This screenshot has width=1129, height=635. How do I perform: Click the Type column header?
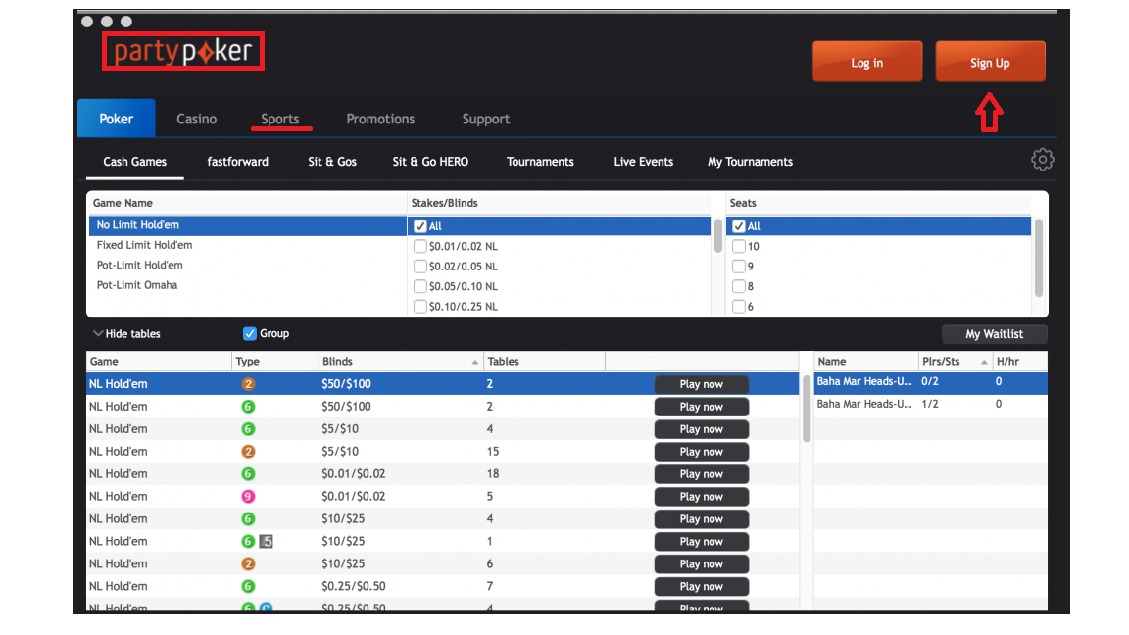point(275,362)
